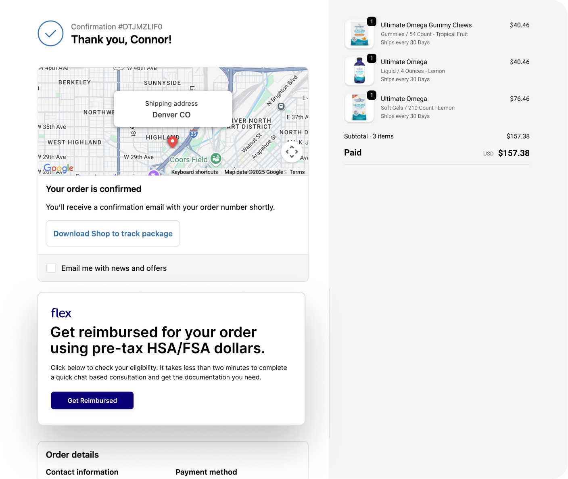Screen dimensions: 568x479
Task: Click the flex logo
Action: click(x=61, y=313)
